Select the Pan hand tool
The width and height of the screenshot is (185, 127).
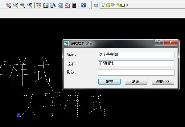(x=9, y=5)
